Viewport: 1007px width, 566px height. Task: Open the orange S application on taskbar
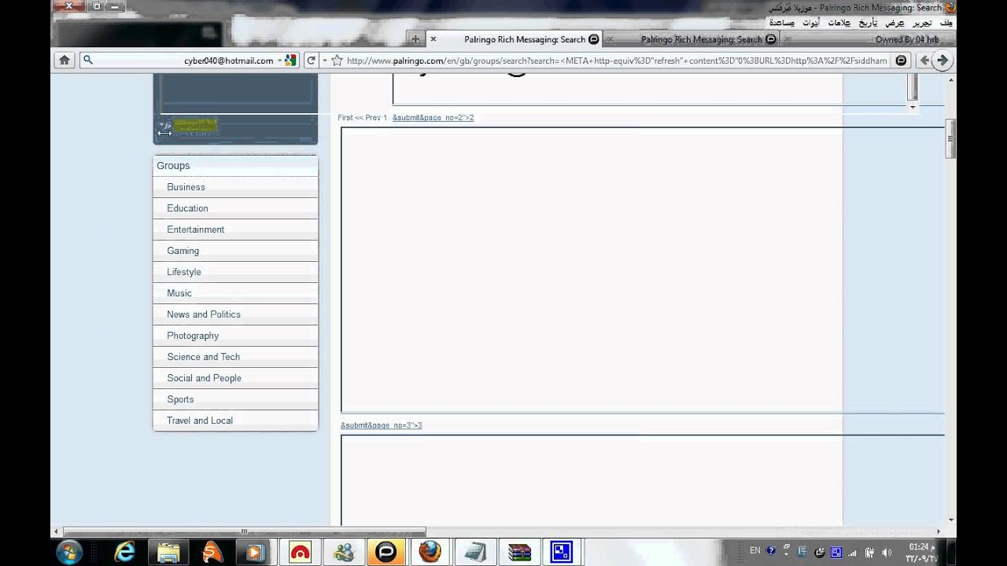(212, 552)
